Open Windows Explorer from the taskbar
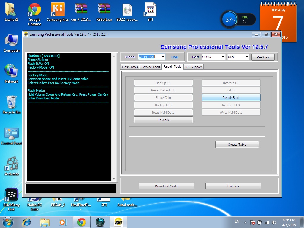 pos(45,222)
